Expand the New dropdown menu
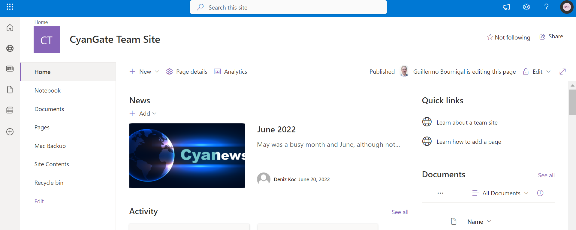This screenshot has height=230, width=576. [157, 72]
